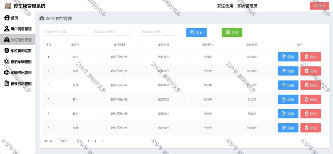Open 车辆进出管理 menu item
The height and width of the screenshot is (154, 333).
click(17, 73)
